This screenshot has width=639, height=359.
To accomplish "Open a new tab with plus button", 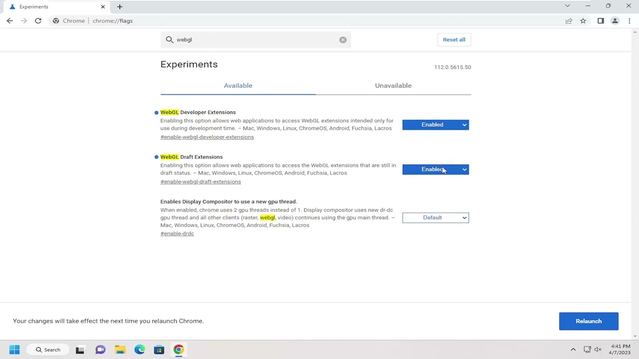I will pyautogui.click(x=120, y=6).
